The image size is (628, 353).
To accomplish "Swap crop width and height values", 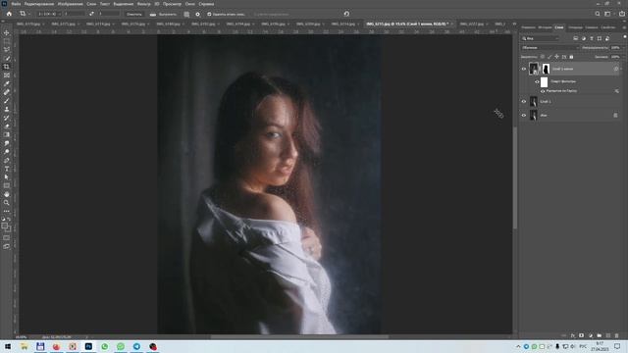I will point(91,14).
